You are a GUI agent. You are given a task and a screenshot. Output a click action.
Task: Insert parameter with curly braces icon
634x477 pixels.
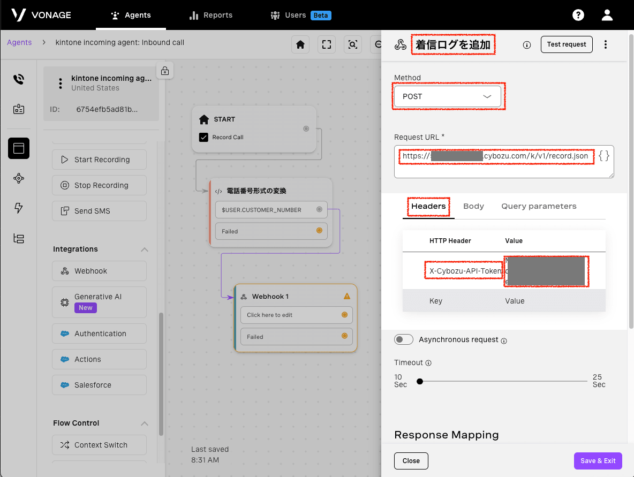click(603, 156)
